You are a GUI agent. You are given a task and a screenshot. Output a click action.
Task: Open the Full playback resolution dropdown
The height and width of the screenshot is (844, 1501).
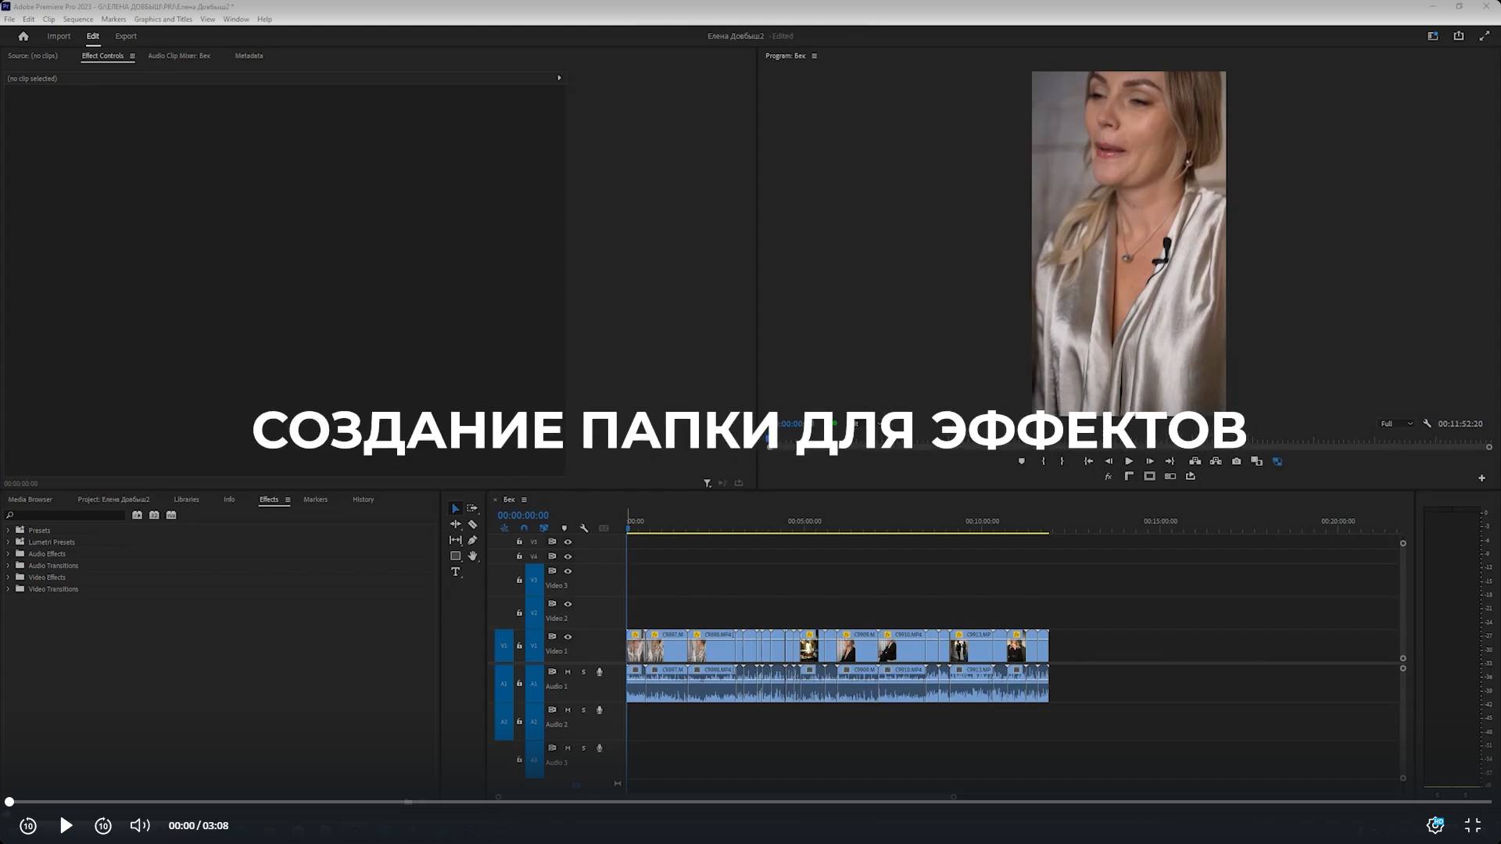(x=1397, y=423)
